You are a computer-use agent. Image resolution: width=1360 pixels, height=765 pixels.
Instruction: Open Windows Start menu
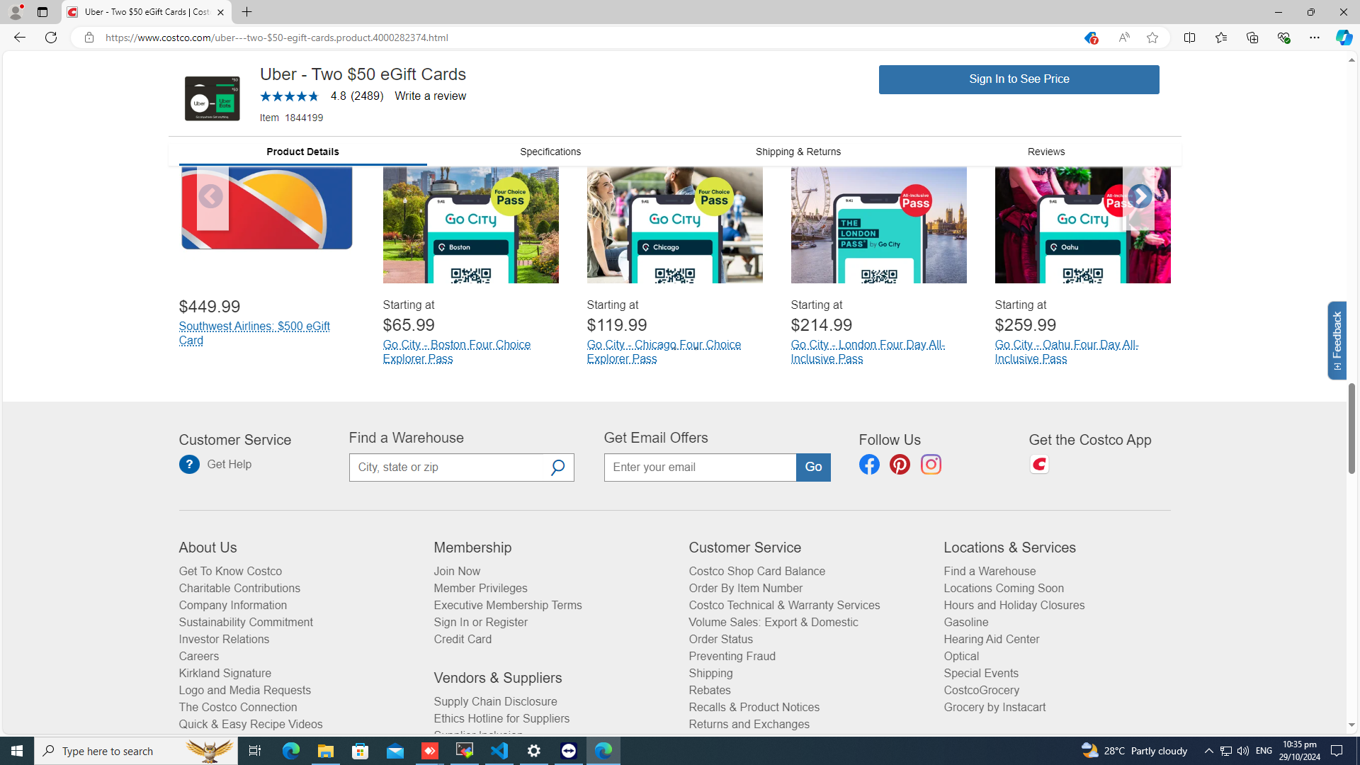(17, 751)
